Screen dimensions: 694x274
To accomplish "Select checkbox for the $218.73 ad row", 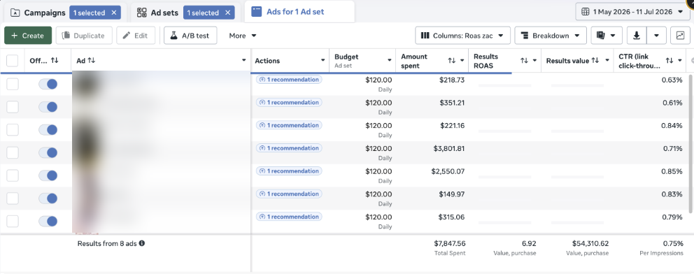I will click(13, 84).
